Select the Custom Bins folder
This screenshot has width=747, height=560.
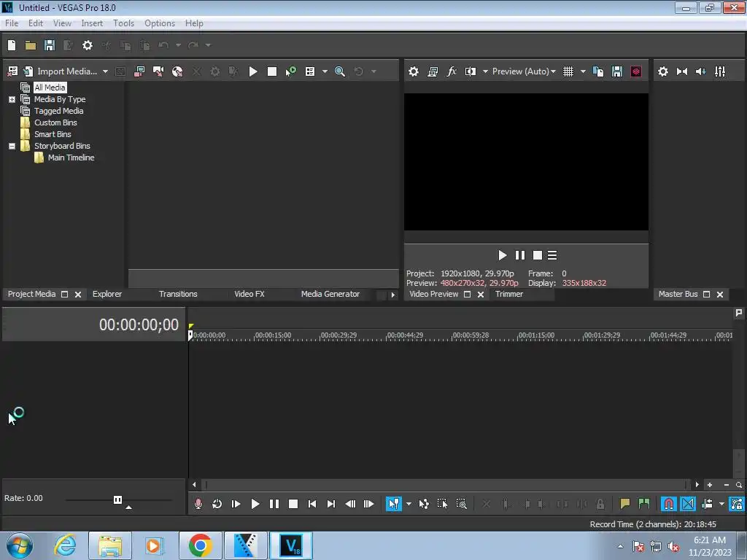coord(55,122)
